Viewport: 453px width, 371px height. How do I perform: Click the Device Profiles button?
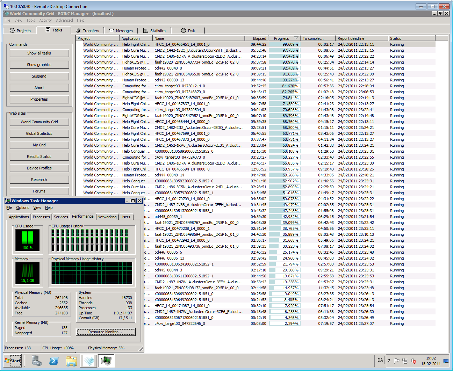tap(39, 168)
